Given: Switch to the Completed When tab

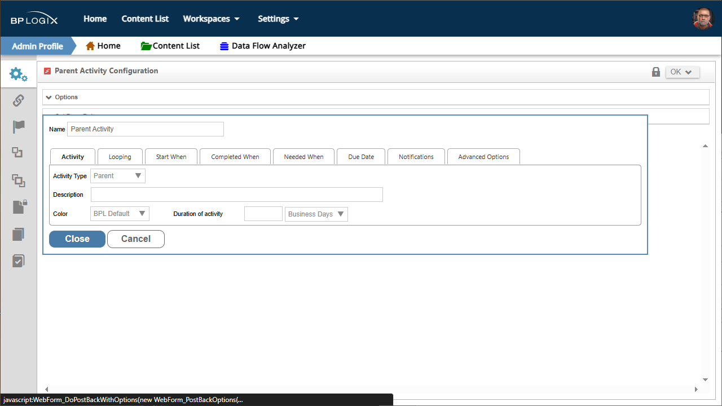Looking at the screenshot, I should (x=235, y=157).
